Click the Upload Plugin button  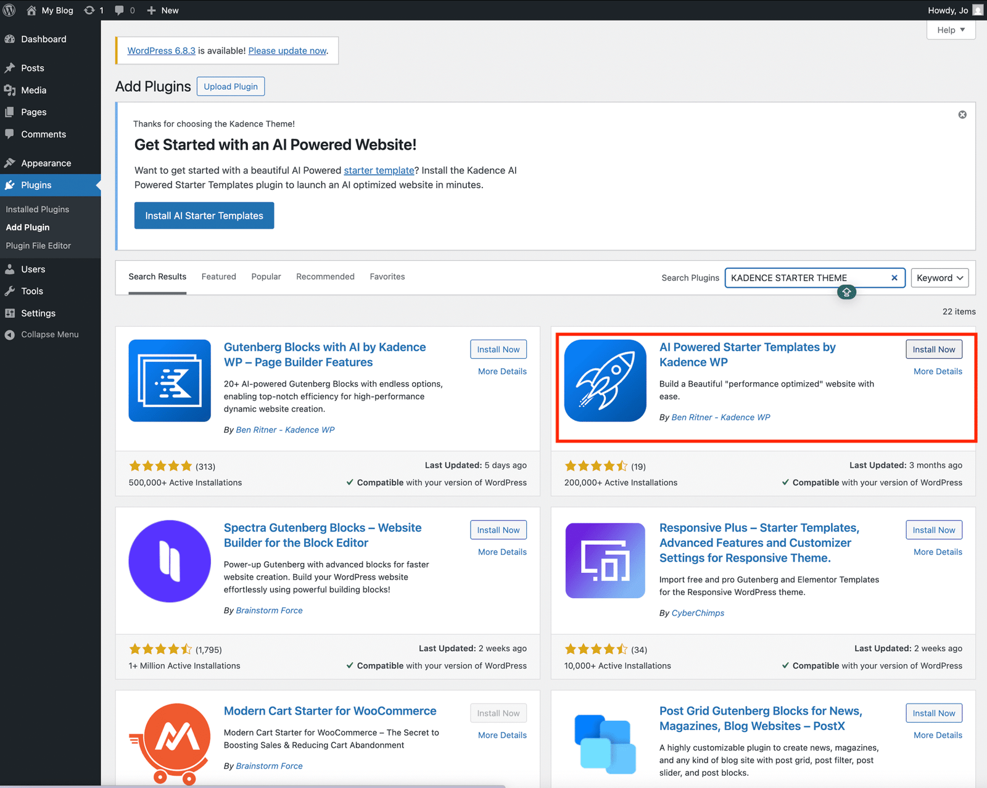click(x=231, y=86)
